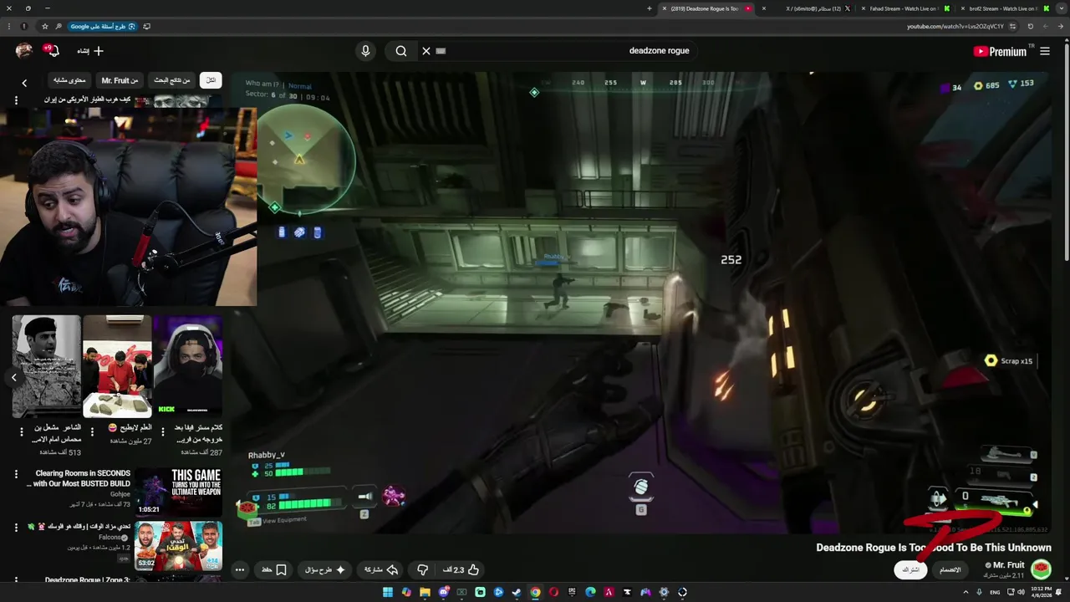Click the create plus button
This screenshot has height=602, width=1070.
91,51
